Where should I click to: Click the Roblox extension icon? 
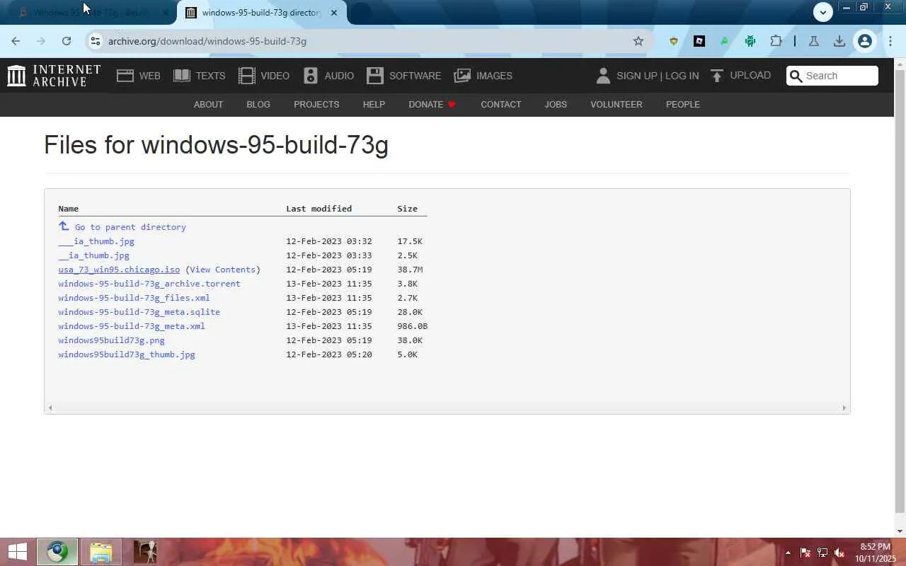(699, 41)
